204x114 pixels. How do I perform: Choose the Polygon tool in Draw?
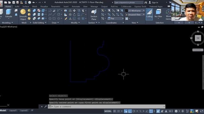point(50,18)
